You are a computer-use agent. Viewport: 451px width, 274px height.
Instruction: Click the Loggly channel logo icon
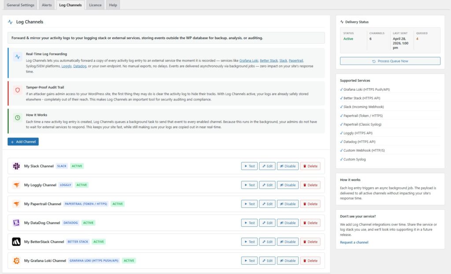pos(16,185)
